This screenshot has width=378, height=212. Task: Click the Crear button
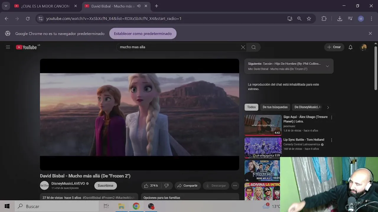coord(334,47)
